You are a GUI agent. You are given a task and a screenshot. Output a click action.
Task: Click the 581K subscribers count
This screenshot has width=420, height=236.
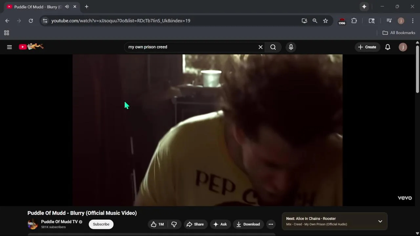[53, 227]
